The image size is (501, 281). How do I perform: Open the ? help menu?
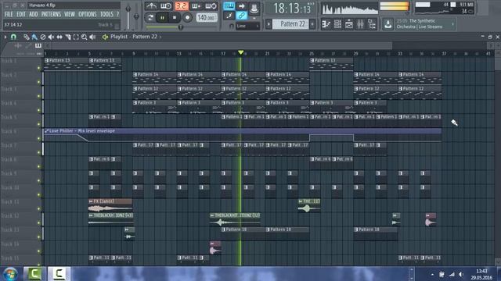coord(117,14)
